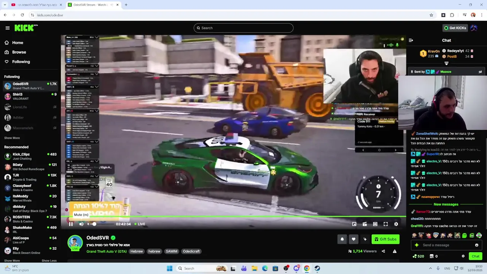Viewport: 487px width, 274px height.
Task: Click the address bar URL
Action: (x=50, y=15)
